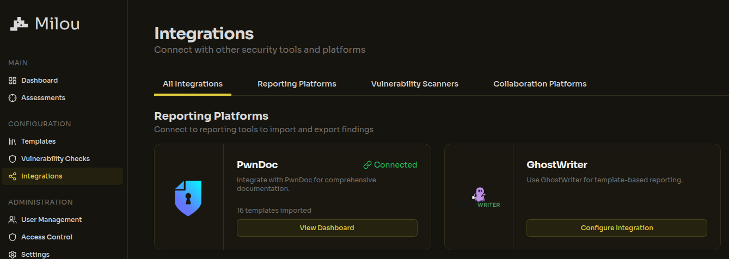The height and width of the screenshot is (259, 729).
Task: Click the Vulnerability Checks shield icon
Action: tap(13, 159)
